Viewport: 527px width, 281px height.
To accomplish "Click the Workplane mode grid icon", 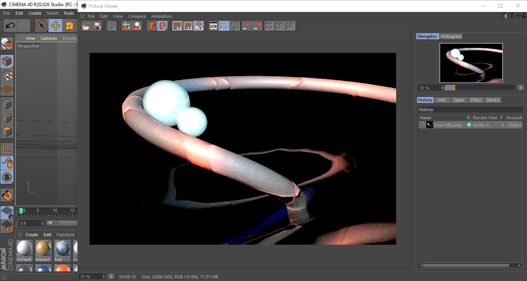I will click(x=7, y=90).
